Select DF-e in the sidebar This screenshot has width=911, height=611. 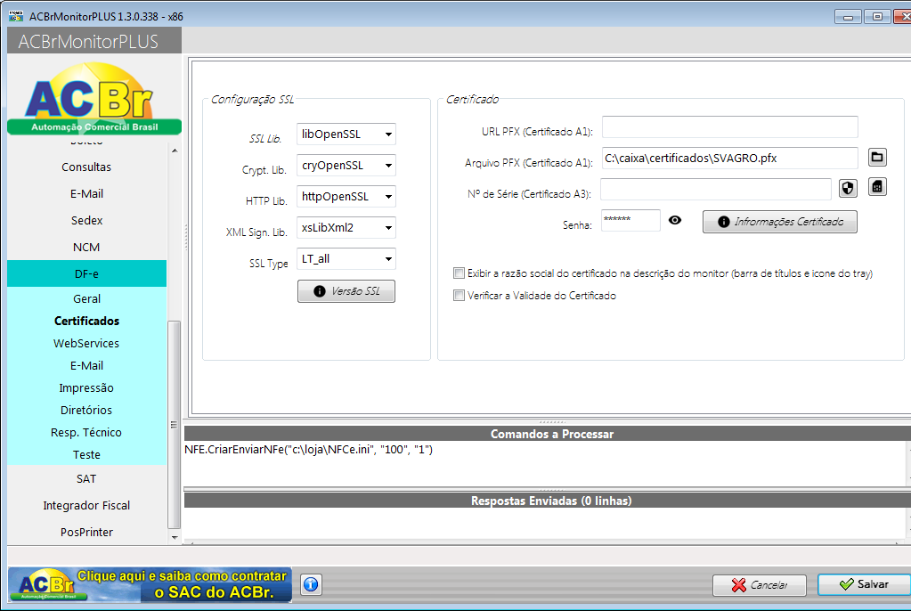click(86, 273)
